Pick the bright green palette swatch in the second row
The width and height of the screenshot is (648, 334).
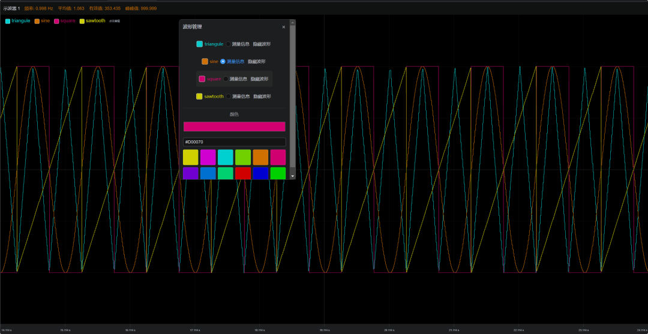[x=278, y=173]
